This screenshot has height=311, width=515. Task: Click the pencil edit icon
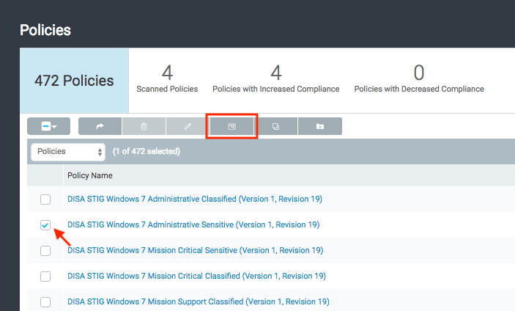coord(188,127)
